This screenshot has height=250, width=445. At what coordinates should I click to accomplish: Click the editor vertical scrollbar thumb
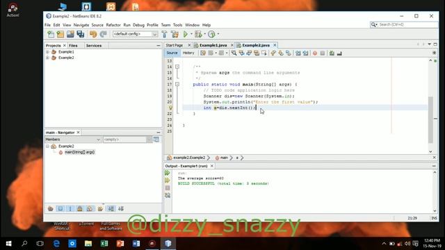pyautogui.click(x=430, y=119)
